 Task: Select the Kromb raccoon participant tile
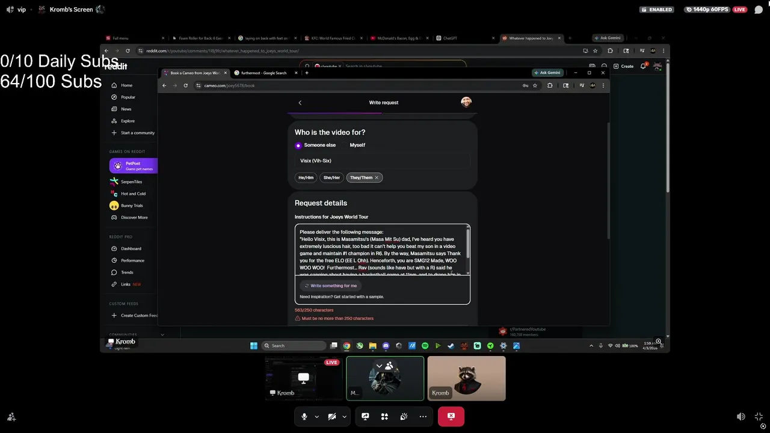click(466, 378)
